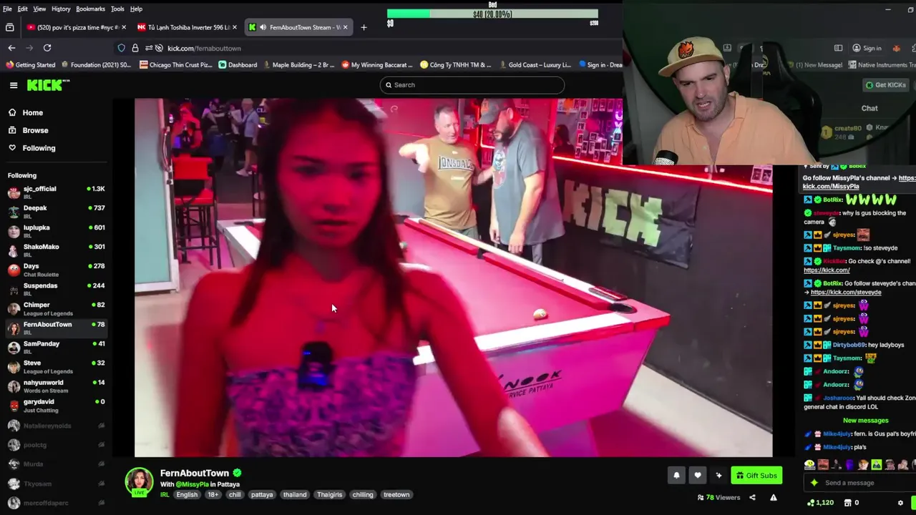Open Suspendas channel in Following list
916x515 pixels.
tap(57, 289)
